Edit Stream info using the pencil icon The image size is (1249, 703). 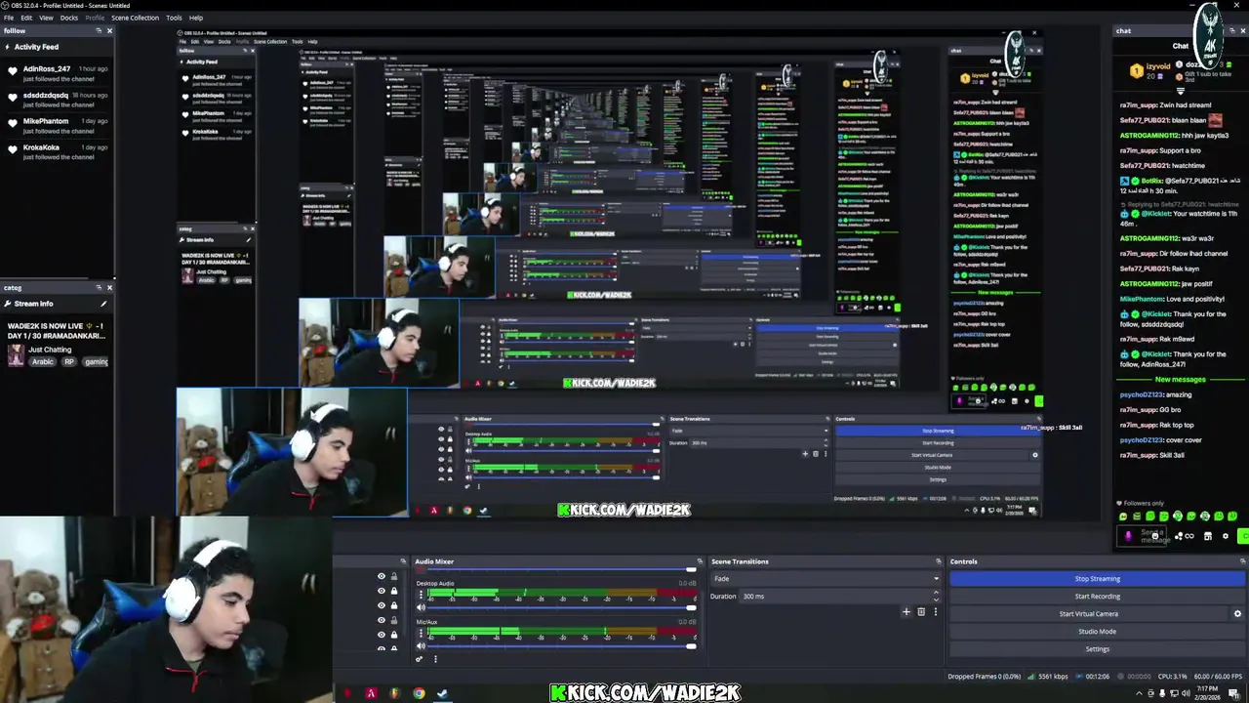click(103, 304)
